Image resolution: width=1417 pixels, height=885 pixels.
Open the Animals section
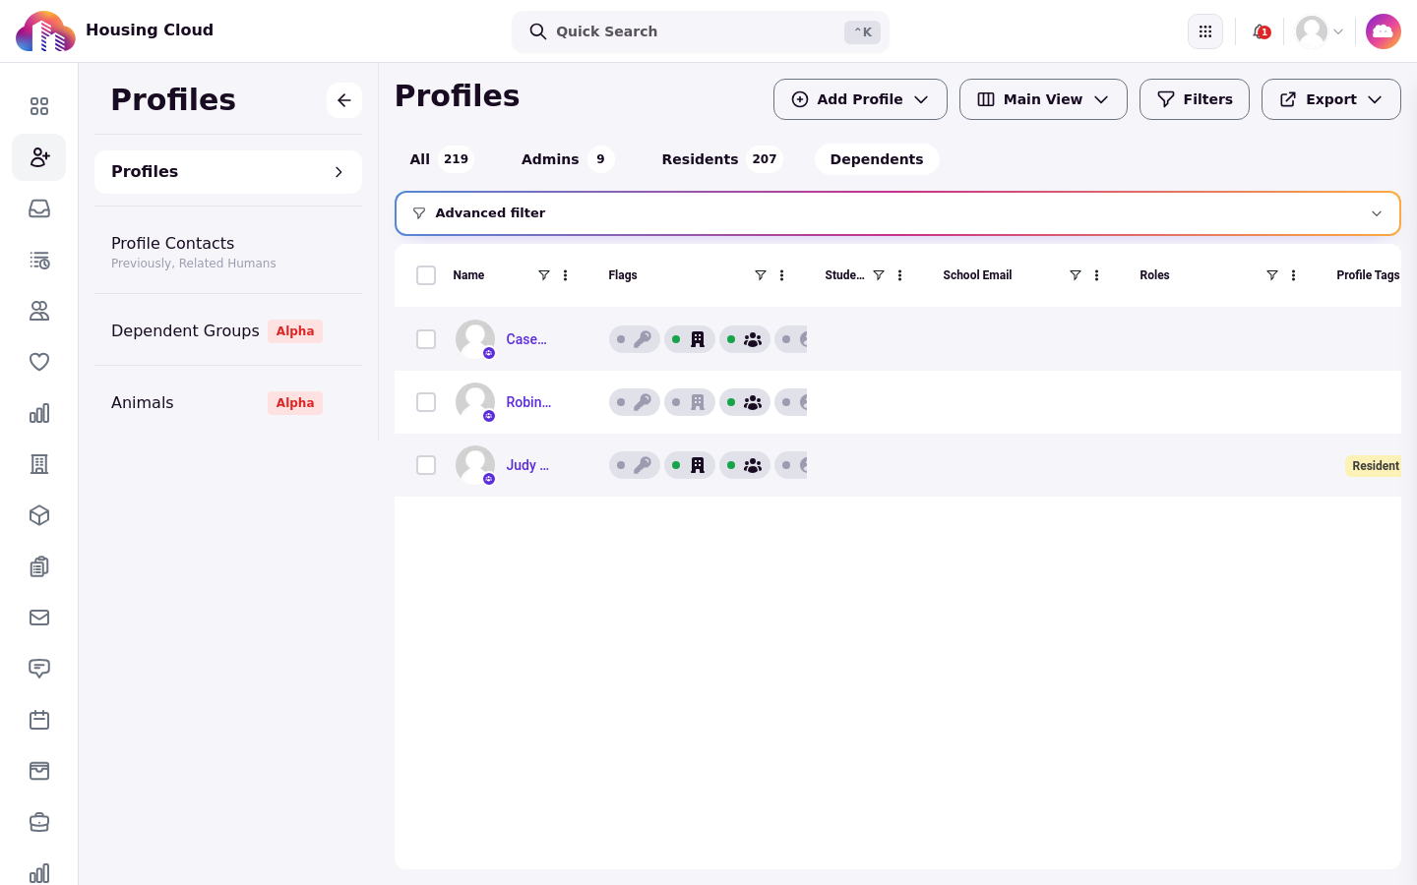tap(228, 402)
